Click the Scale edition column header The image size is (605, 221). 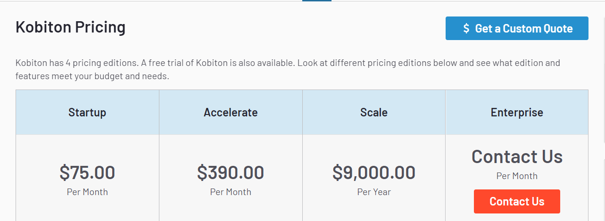pyautogui.click(x=374, y=113)
